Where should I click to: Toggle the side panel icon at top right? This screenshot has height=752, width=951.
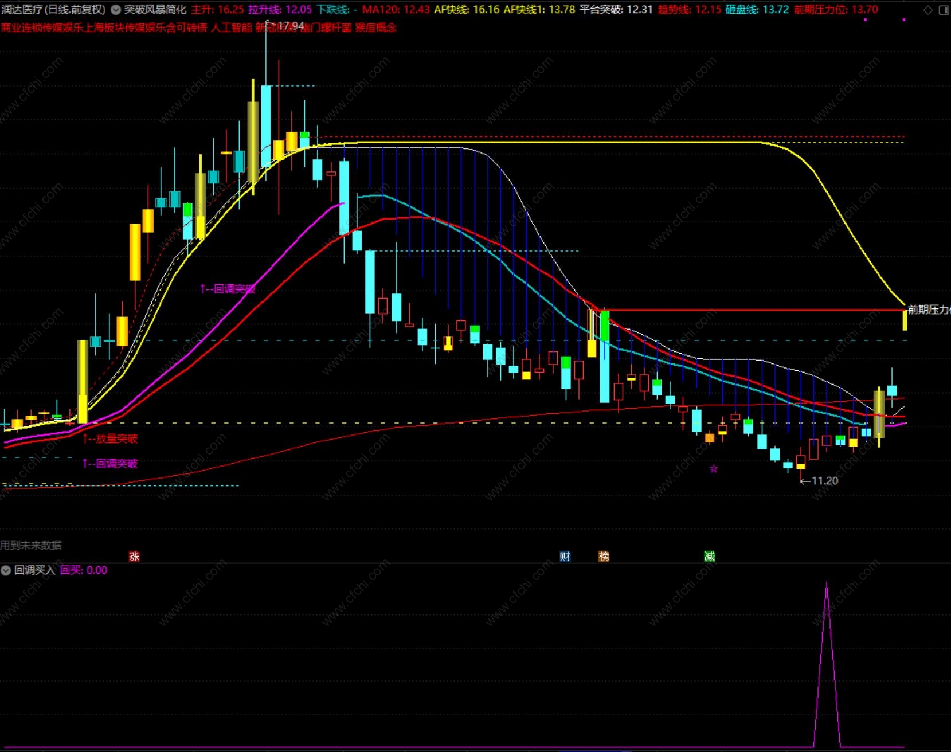pos(944,10)
